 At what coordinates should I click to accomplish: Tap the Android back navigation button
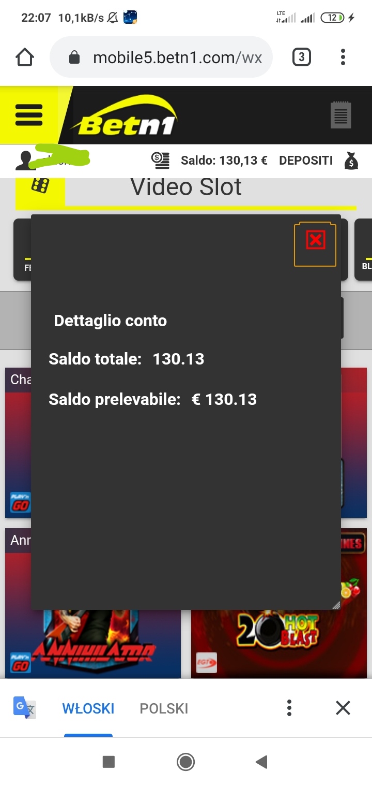point(261,762)
